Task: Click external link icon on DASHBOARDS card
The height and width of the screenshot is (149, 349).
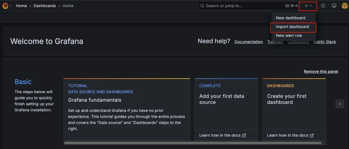Action: tap(312, 136)
